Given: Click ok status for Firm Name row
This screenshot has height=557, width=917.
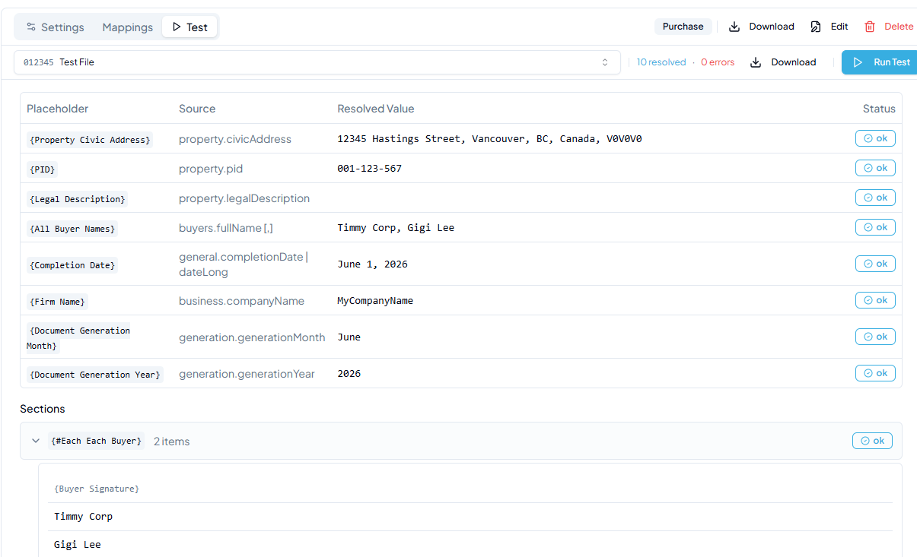Looking at the screenshot, I should click(x=875, y=300).
